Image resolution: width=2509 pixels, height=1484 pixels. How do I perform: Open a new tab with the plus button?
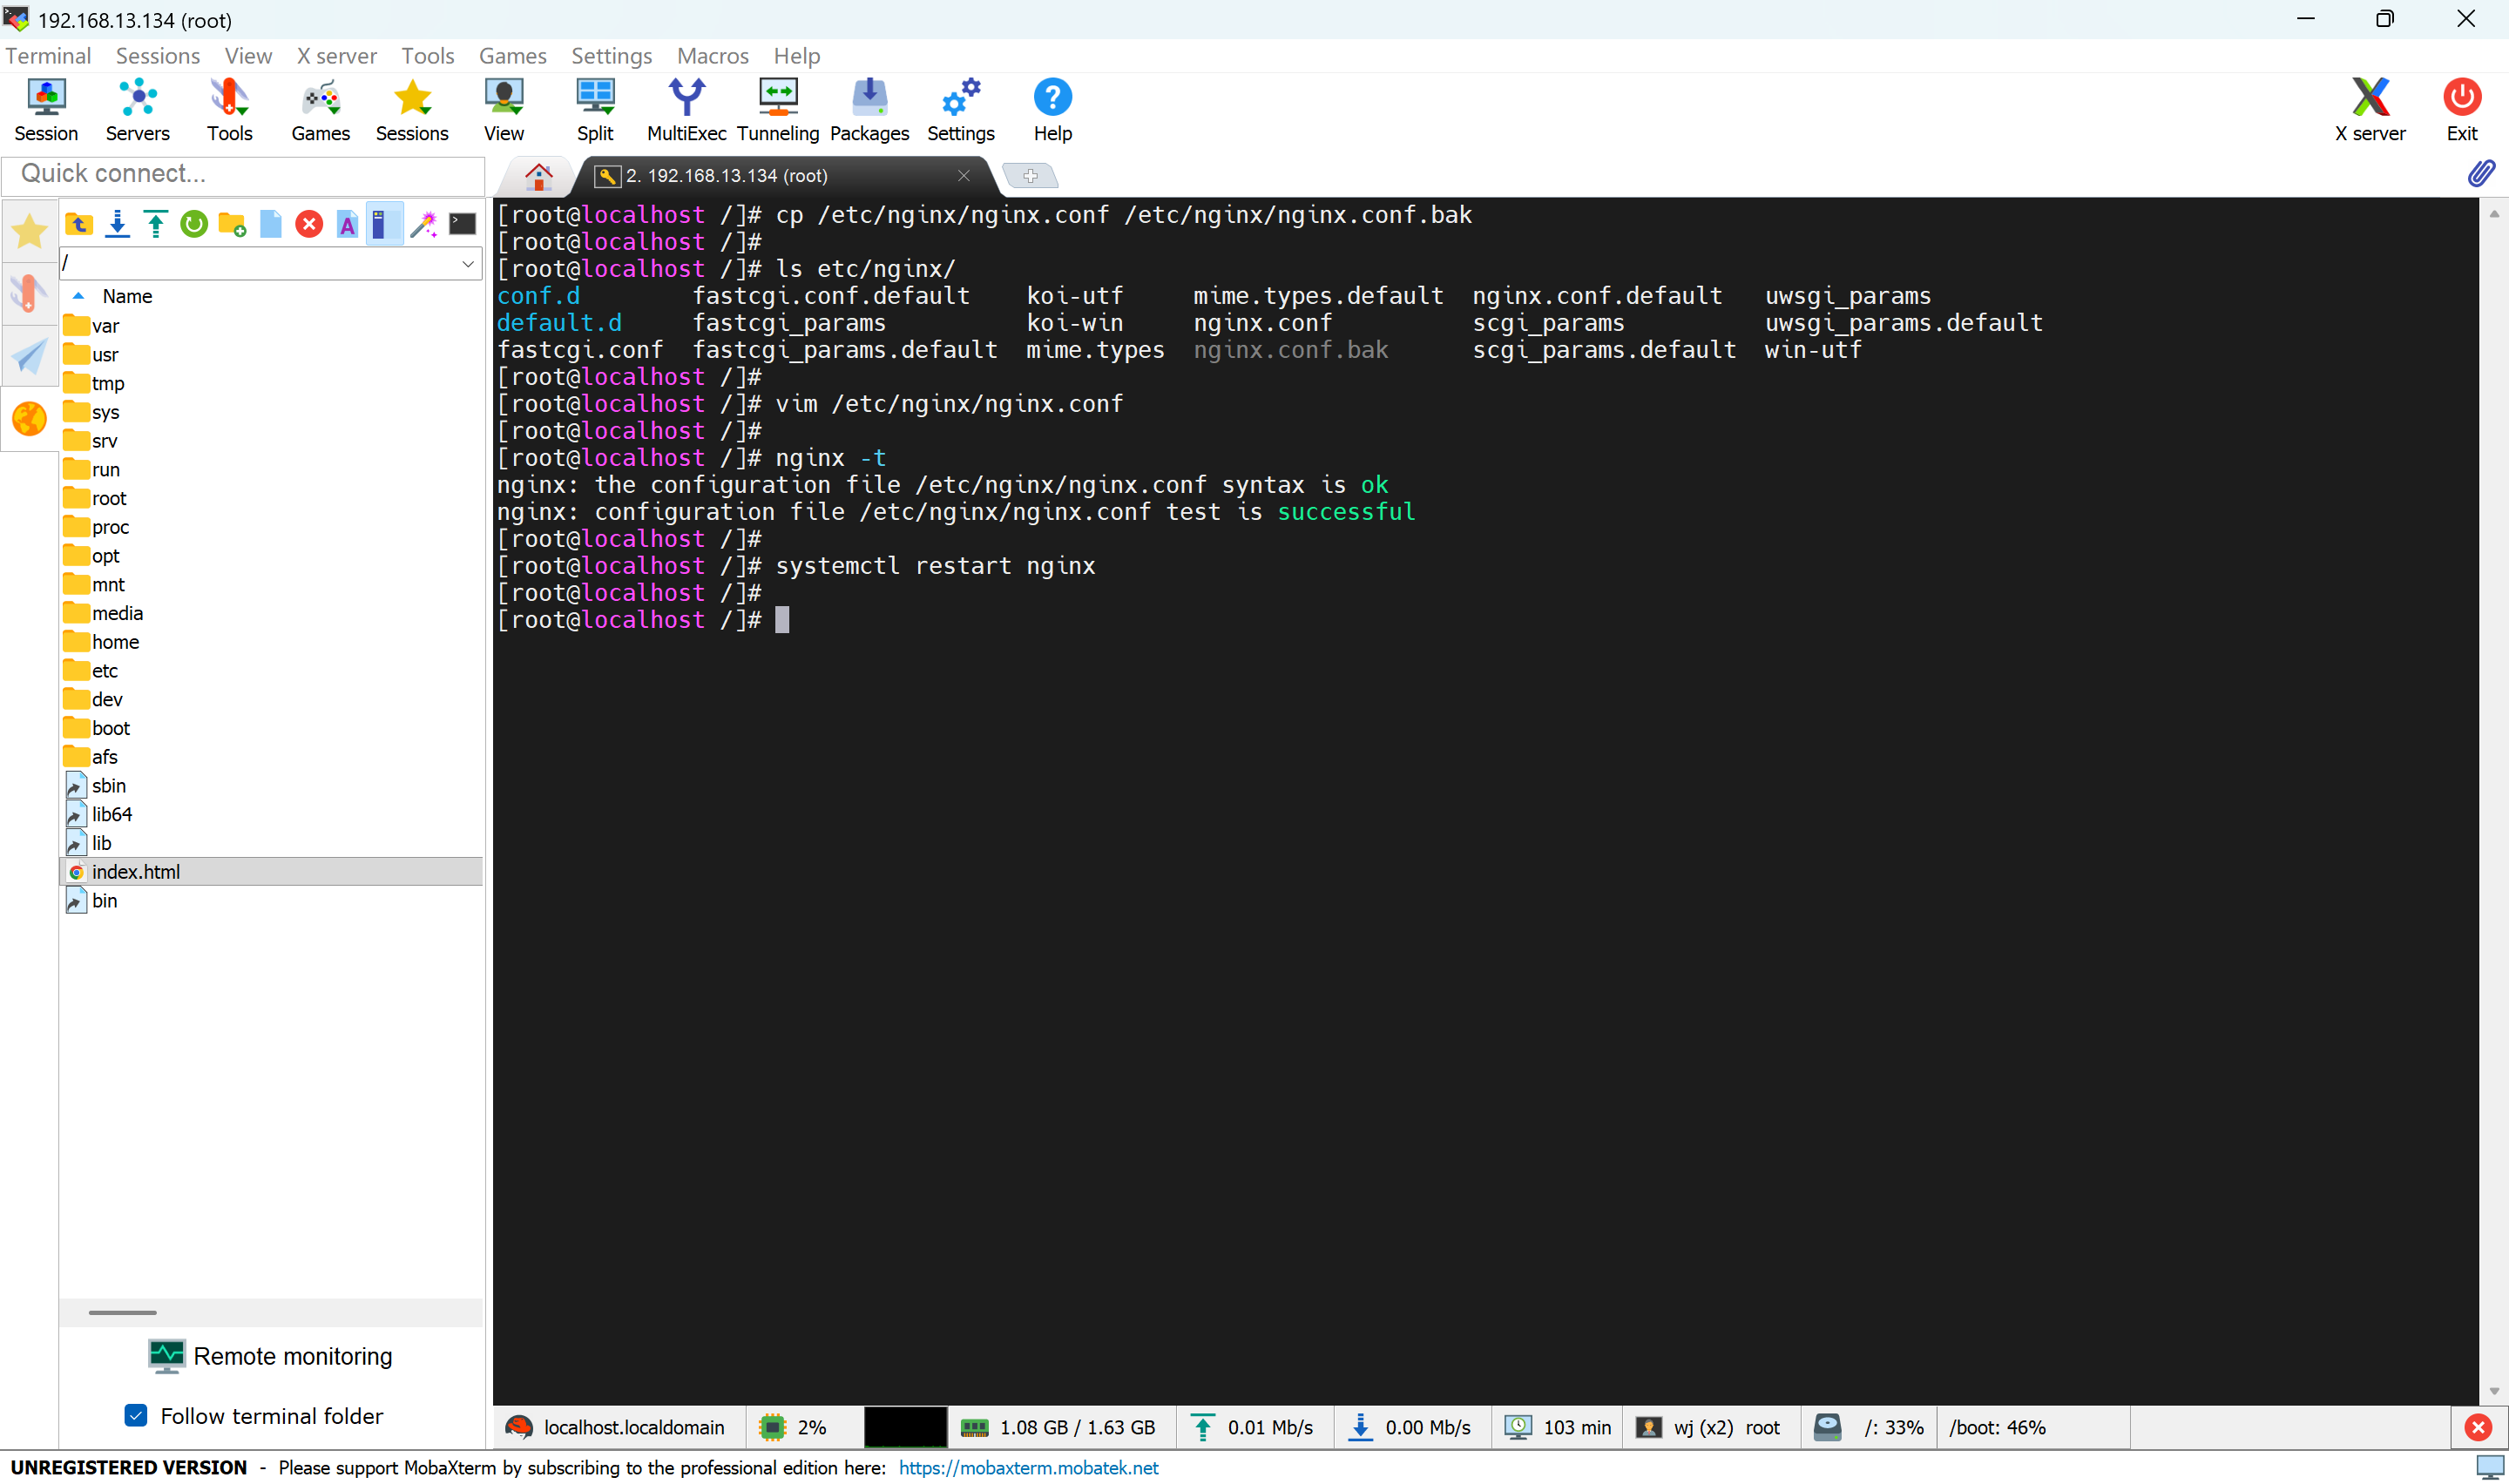click(1030, 176)
